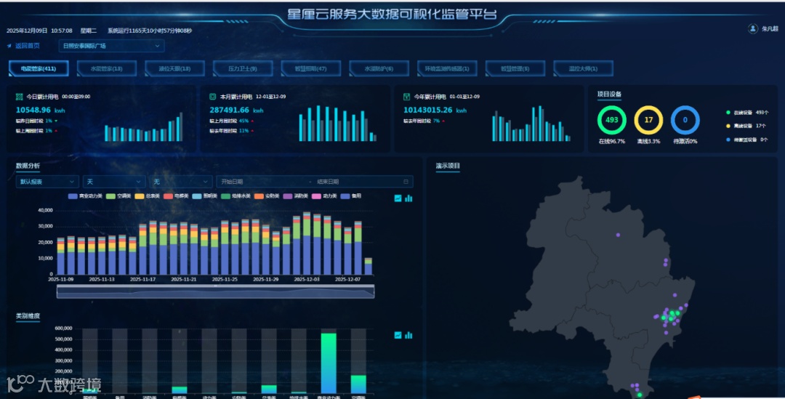This screenshot has width=785, height=399.
Task: Open the 无 comparison dropdown
Action: [181, 182]
